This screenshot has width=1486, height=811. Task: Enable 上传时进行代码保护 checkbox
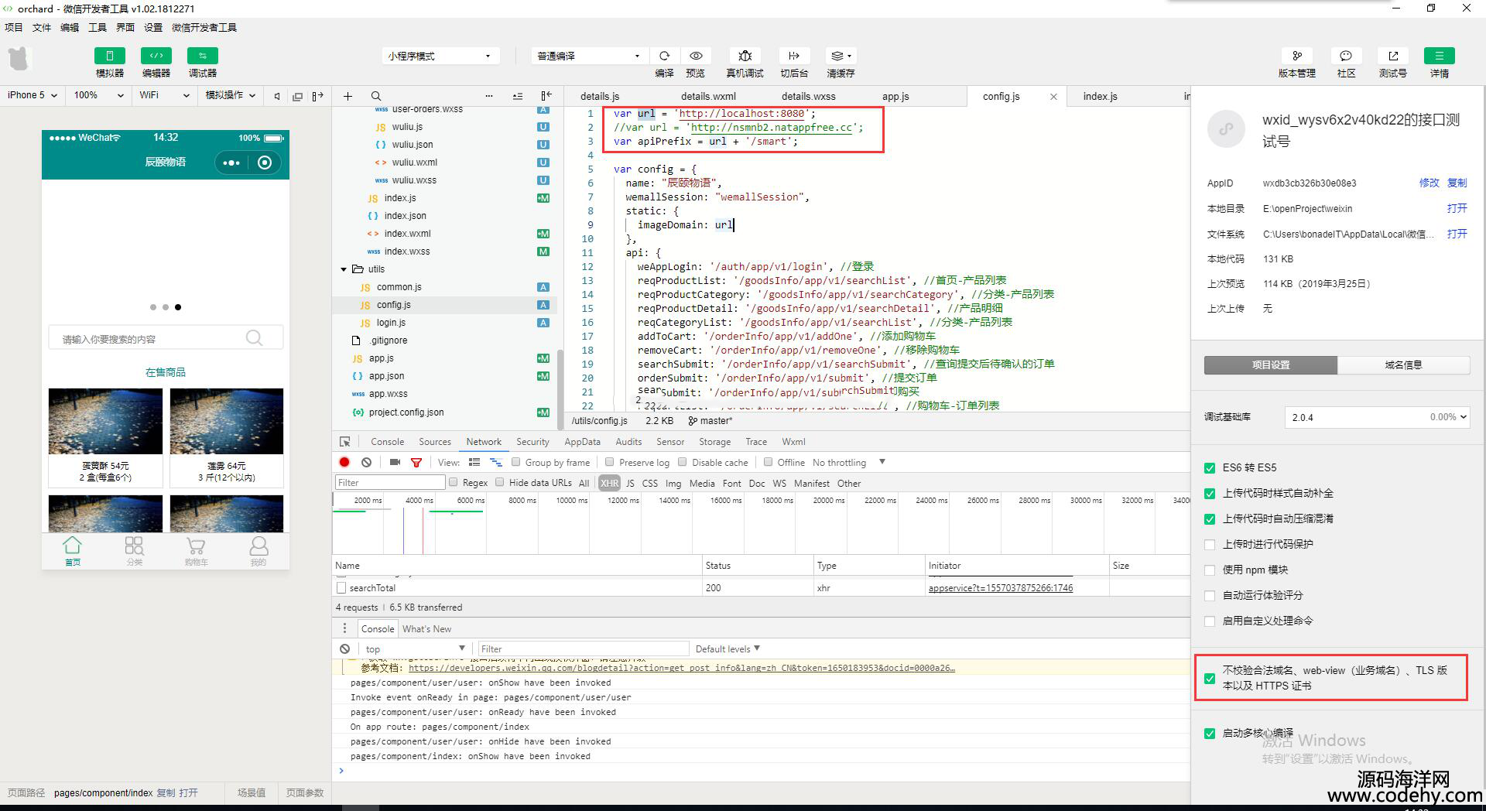tap(1210, 544)
